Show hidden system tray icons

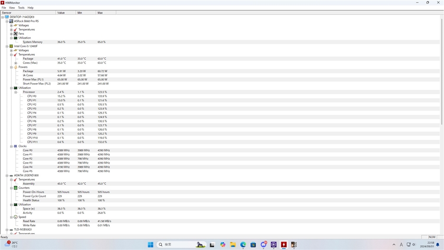(394, 245)
